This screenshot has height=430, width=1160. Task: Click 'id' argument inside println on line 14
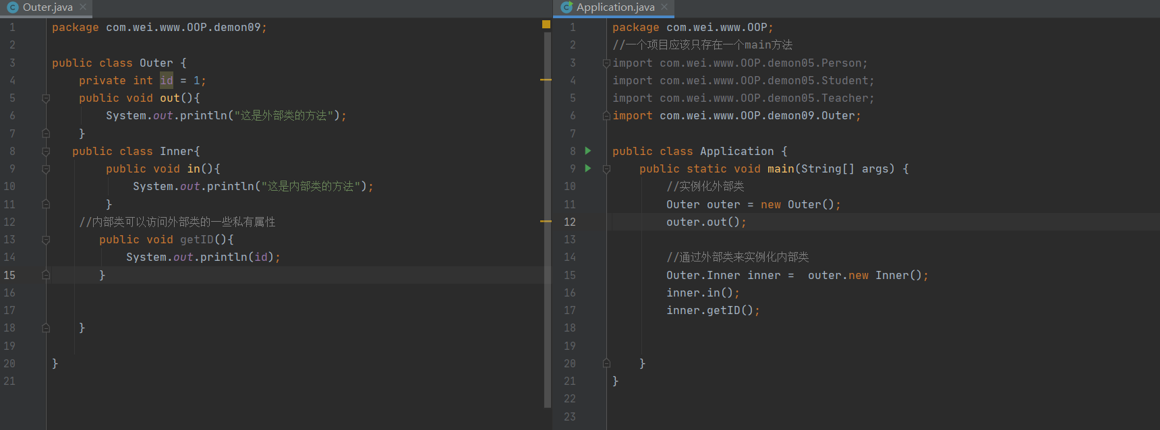coord(261,257)
